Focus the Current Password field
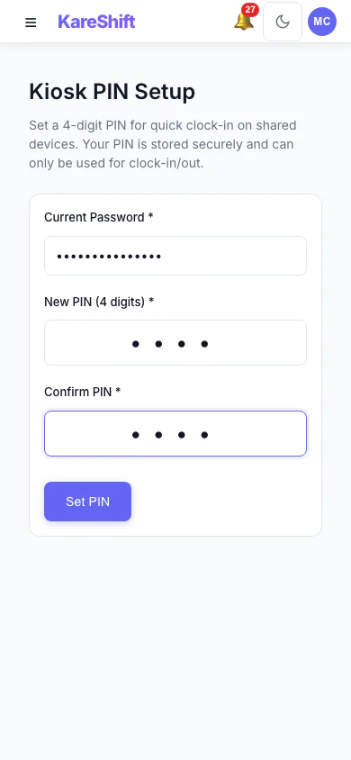The width and height of the screenshot is (351, 760). click(x=175, y=256)
